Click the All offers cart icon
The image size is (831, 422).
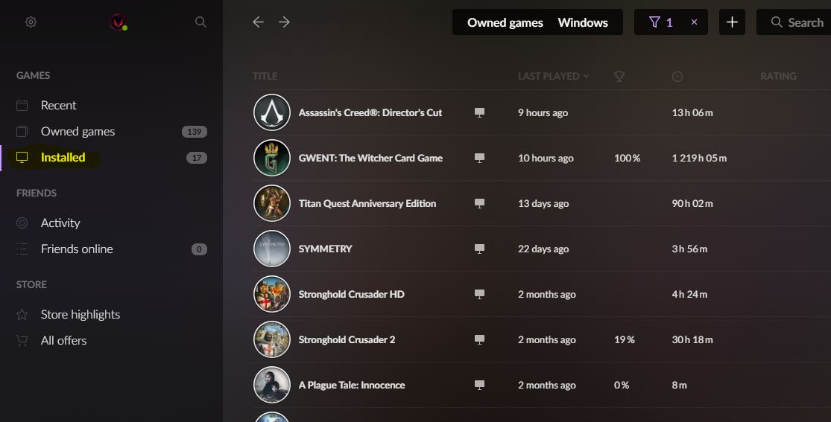tap(22, 340)
